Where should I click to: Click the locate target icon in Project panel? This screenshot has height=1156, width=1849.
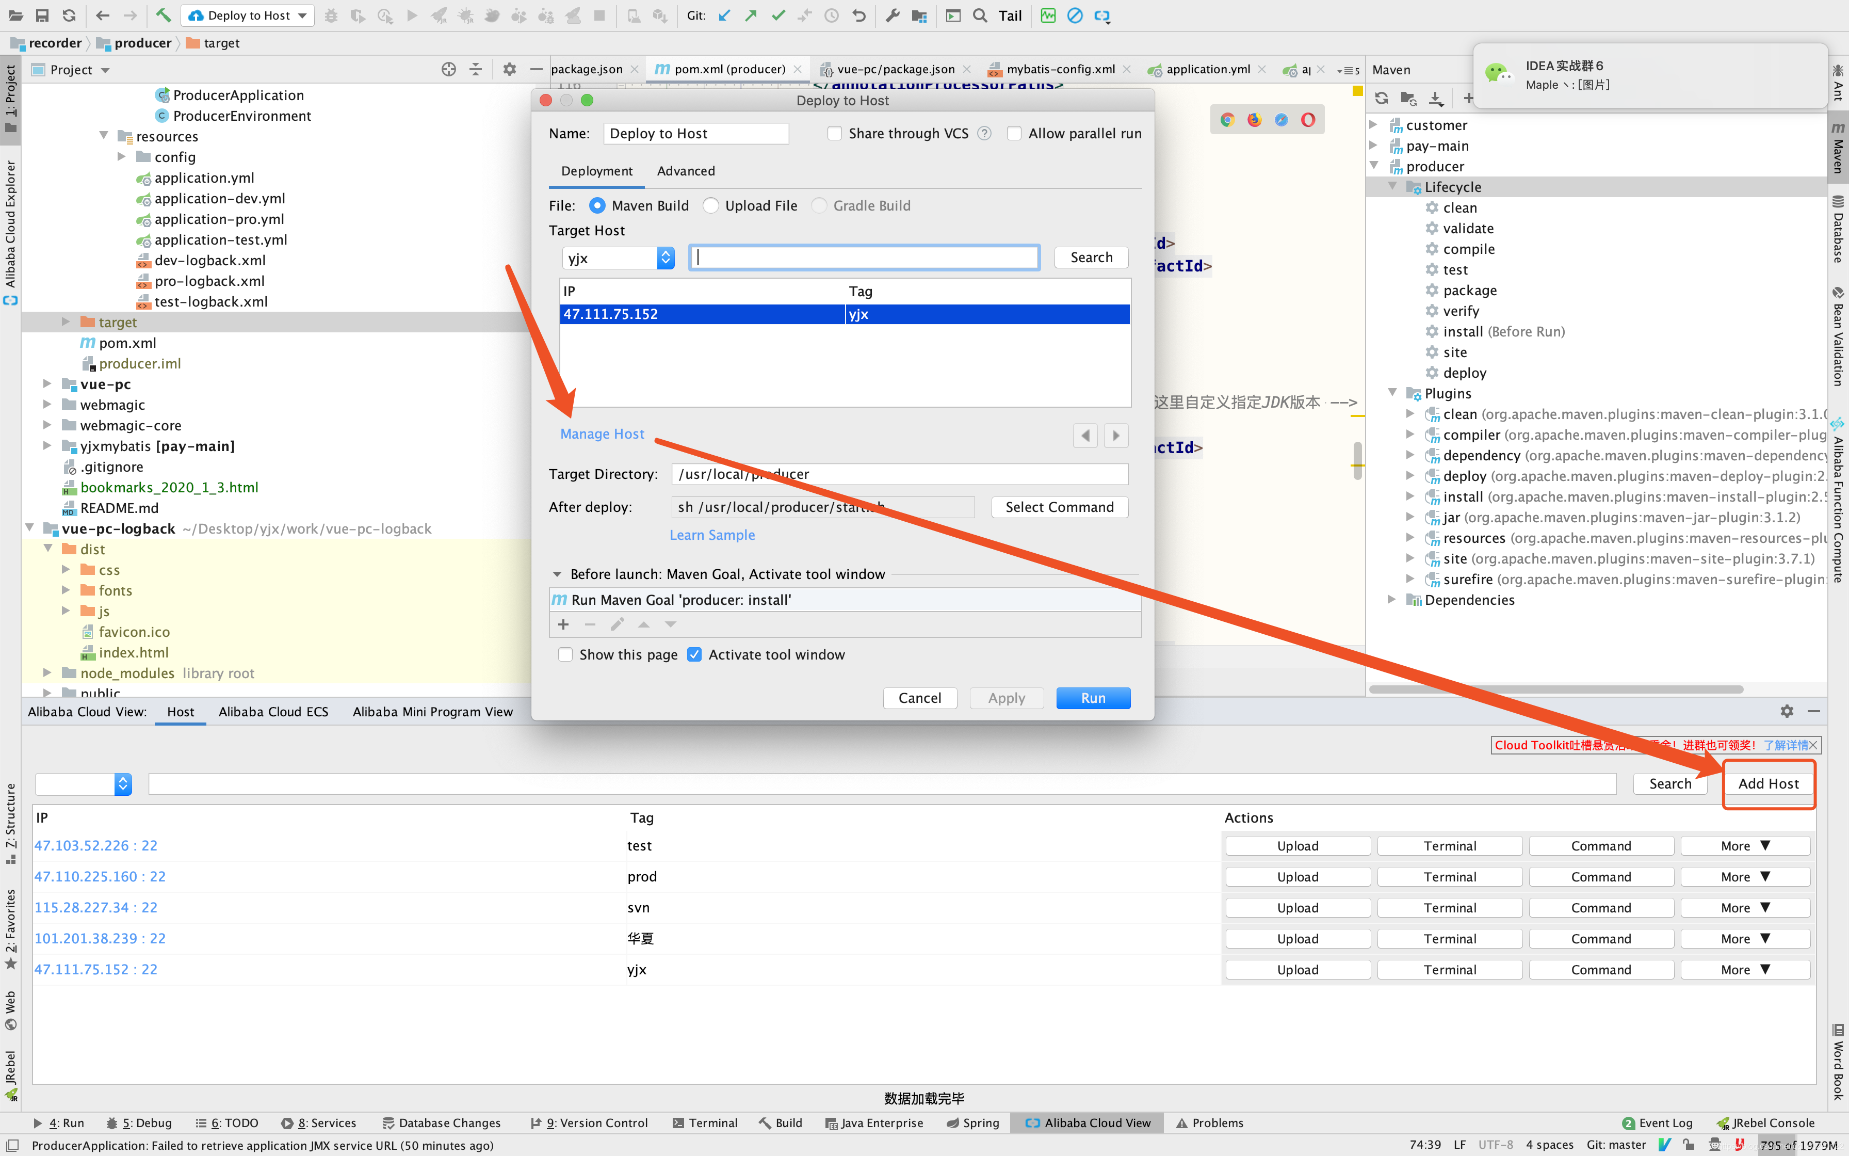pyautogui.click(x=448, y=70)
